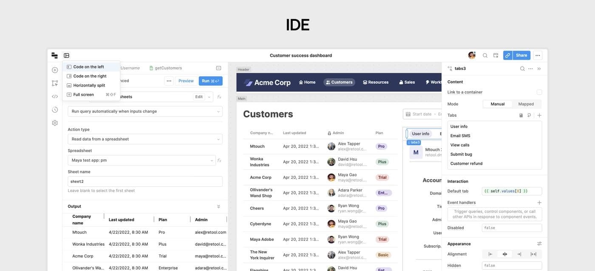Image resolution: width=595 pixels, height=271 pixels.
Task: Click the Share button
Action: click(521, 55)
